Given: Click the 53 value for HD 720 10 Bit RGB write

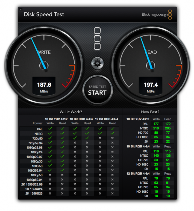Looking at the screenshot, I should click(156, 160).
